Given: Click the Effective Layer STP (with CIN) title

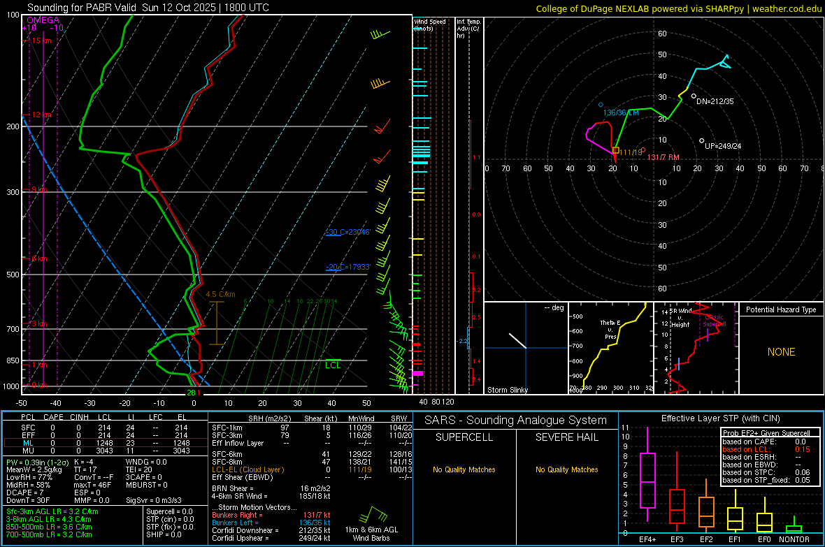Looking at the screenshot, I should (x=720, y=418).
